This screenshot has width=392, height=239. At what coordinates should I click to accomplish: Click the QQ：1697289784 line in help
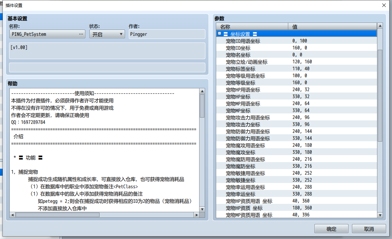tap(28, 122)
